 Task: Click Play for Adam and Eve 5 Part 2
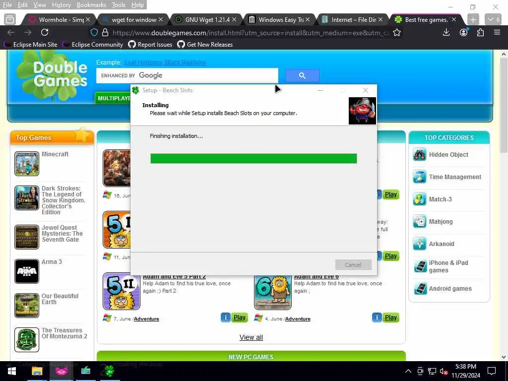240,317
